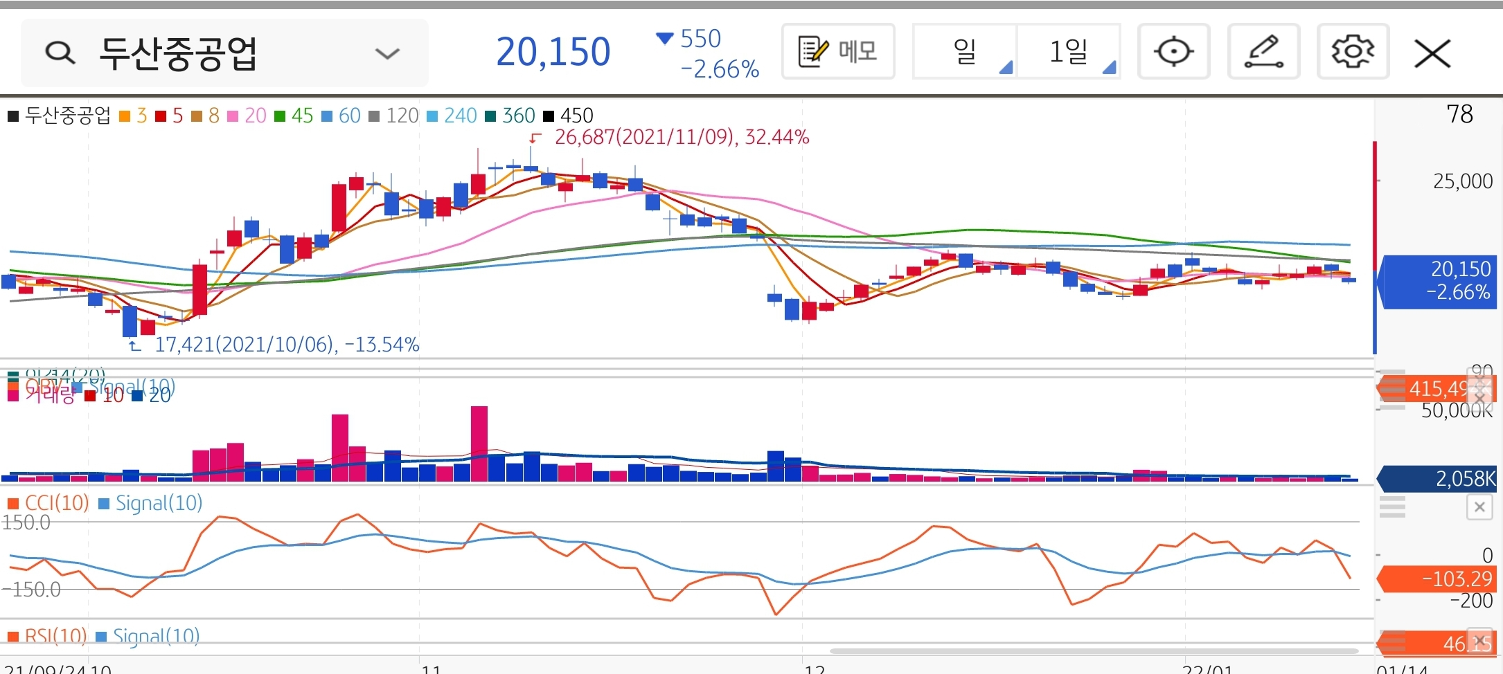Click the RSI(10) indicator legend
Image resolution: width=1503 pixels, height=674 pixels.
click(x=47, y=636)
